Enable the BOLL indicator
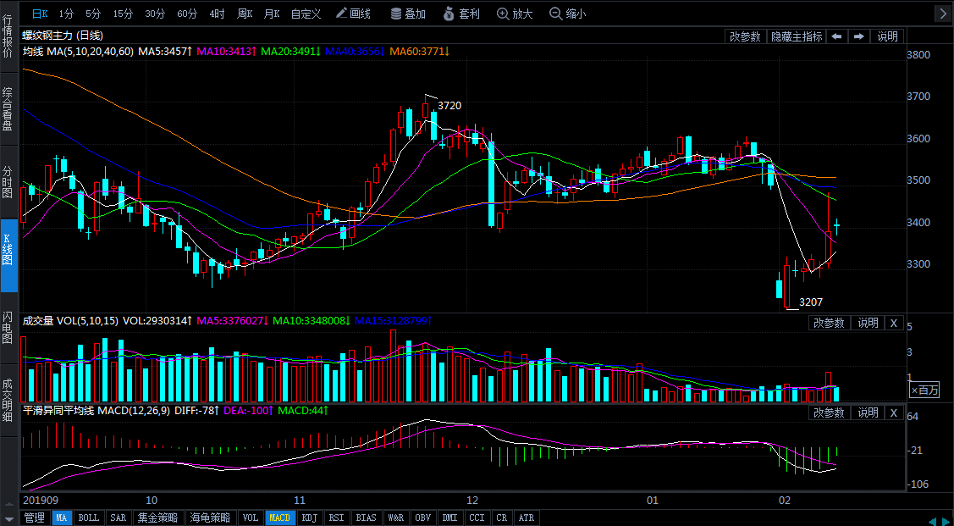 point(88,518)
